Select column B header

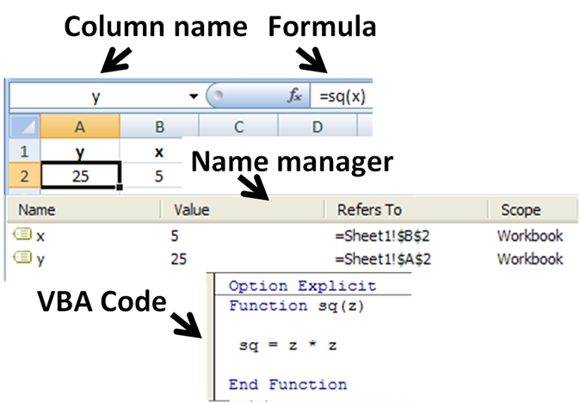tap(159, 127)
